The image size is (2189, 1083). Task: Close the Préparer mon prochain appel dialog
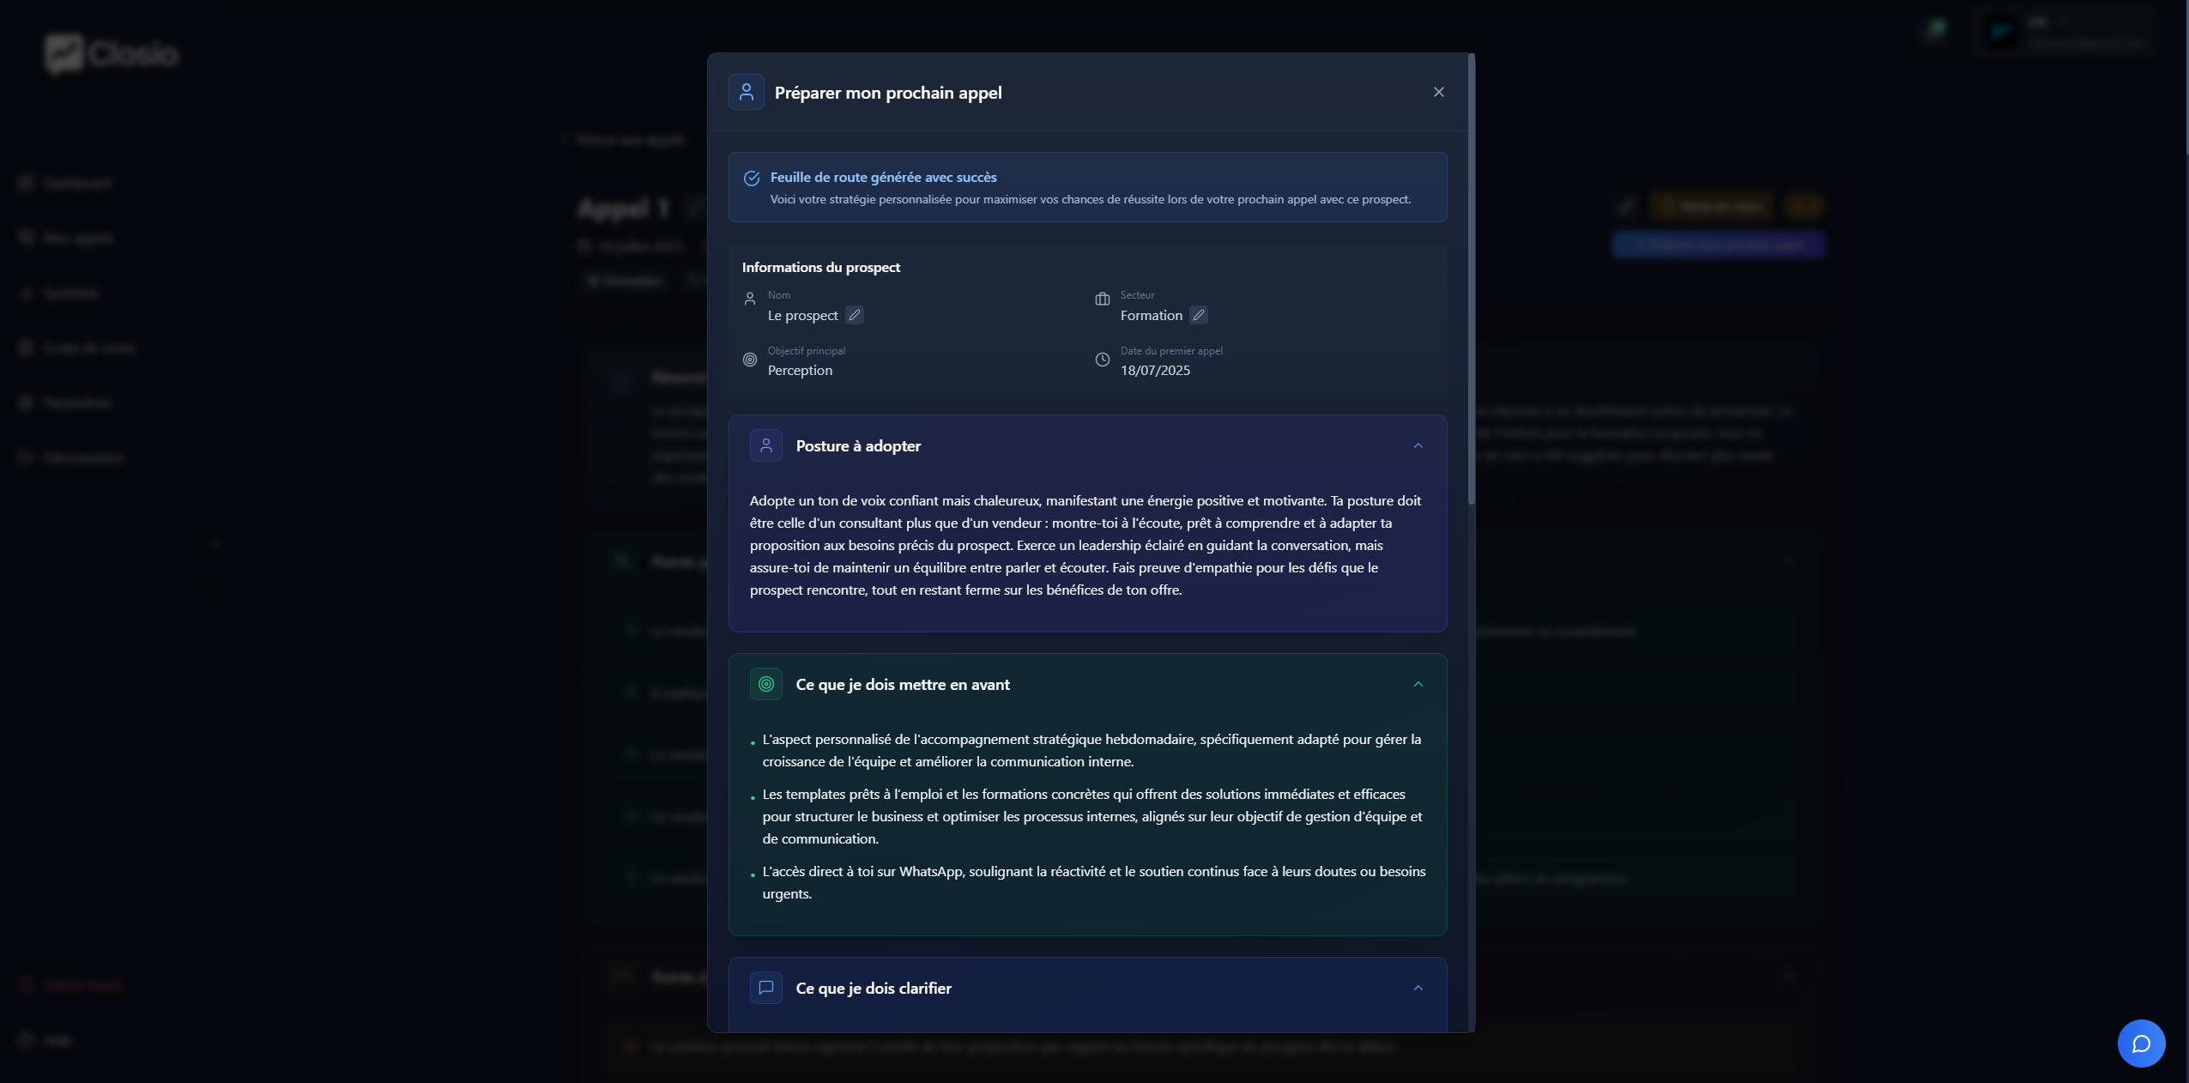click(1439, 92)
